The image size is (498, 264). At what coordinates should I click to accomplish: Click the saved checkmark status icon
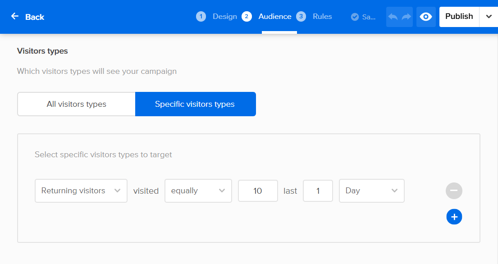tap(355, 17)
